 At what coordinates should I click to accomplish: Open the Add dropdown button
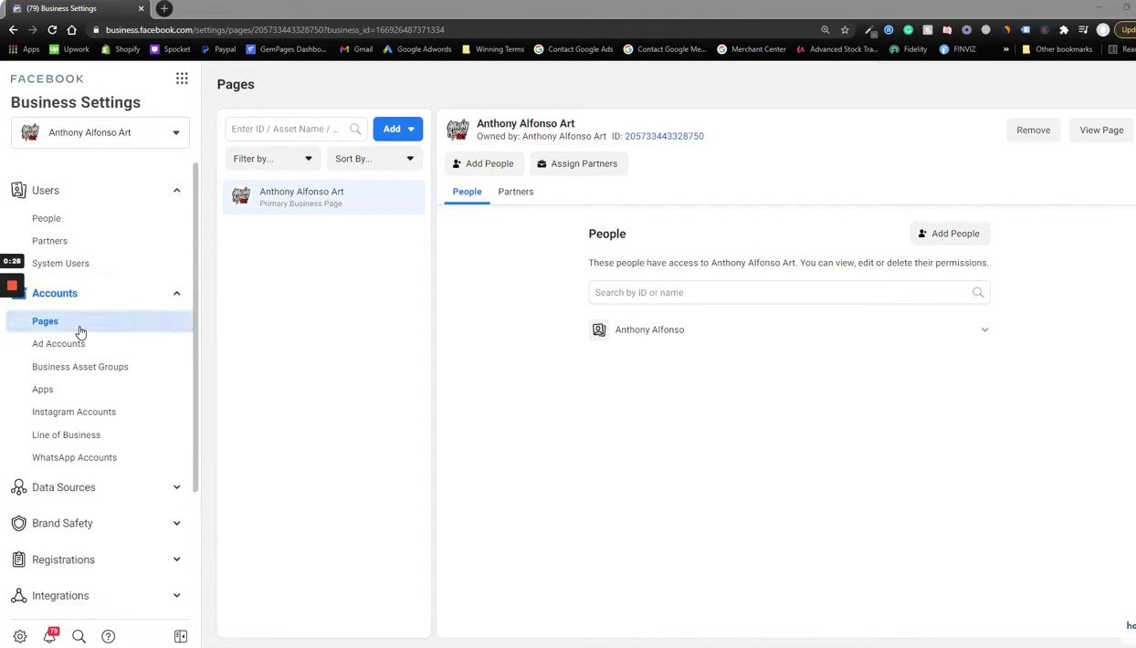point(398,129)
